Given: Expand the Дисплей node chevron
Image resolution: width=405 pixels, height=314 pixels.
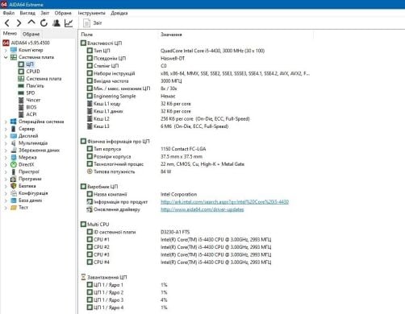Looking at the screenshot, I should (x=6, y=136).
